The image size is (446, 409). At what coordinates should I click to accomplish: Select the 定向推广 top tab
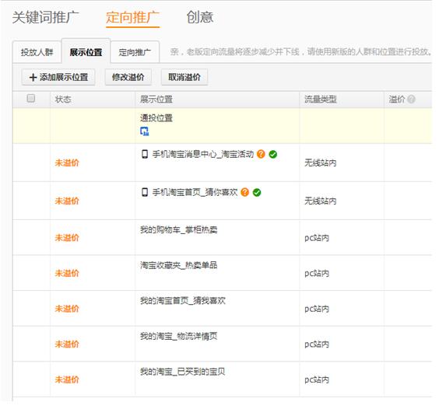[x=132, y=17]
